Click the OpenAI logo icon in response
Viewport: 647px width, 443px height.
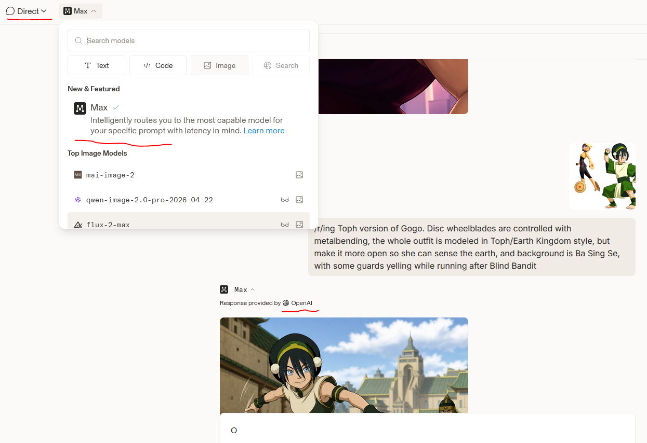tap(286, 303)
